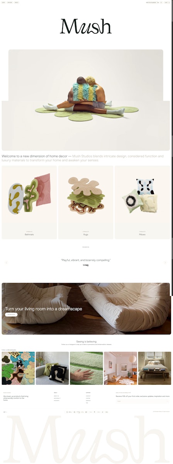The height and width of the screenshot is (464, 173).
Task: Open the search icon in the top header
Action: [161, 2]
